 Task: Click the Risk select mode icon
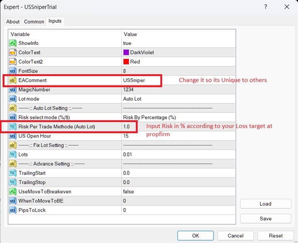[x=13, y=117]
